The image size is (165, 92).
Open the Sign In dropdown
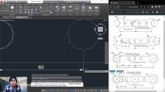72,2
